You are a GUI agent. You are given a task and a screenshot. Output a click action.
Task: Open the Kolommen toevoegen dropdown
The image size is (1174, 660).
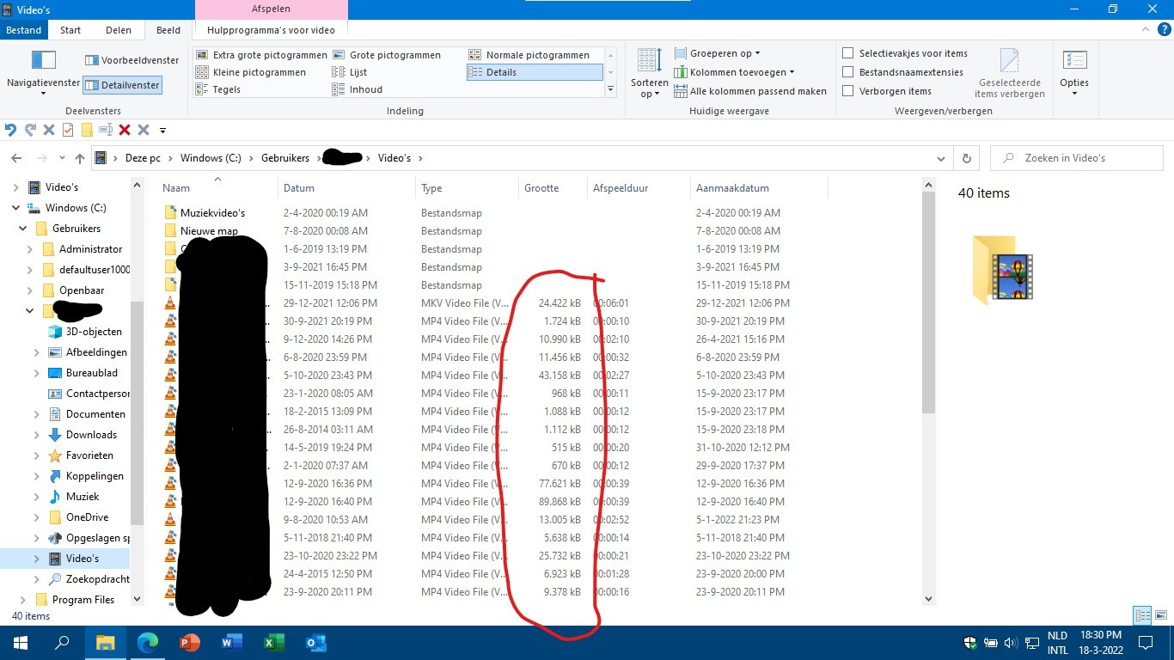click(734, 72)
